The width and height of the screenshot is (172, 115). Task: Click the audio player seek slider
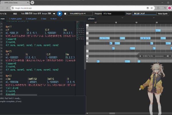(159, 56)
